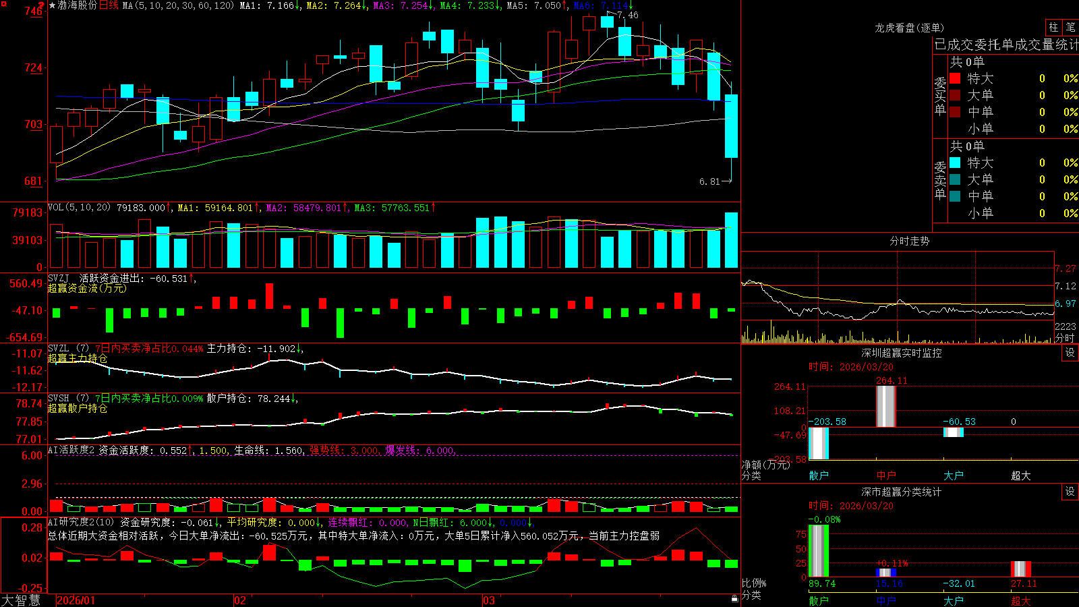Viewport: 1079px width, 607px height.
Task: Click the 超赢资金流(万元) label
Action: pos(87,288)
